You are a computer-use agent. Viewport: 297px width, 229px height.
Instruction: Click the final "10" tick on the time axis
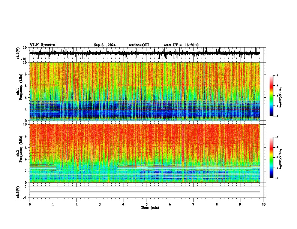(264, 204)
